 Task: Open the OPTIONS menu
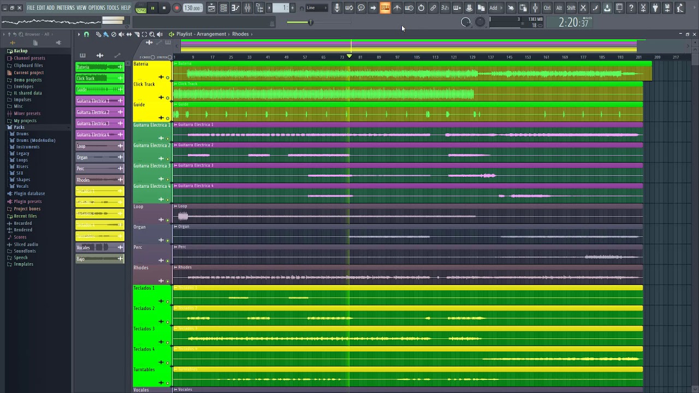97,8
